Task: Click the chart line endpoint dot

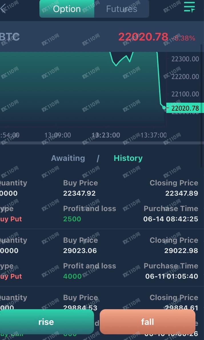Action: [x=164, y=108]
